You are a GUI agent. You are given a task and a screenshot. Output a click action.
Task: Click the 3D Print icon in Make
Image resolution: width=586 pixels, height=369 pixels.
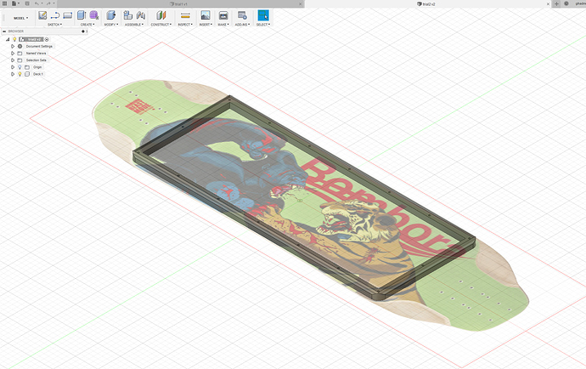pos(223,15)
